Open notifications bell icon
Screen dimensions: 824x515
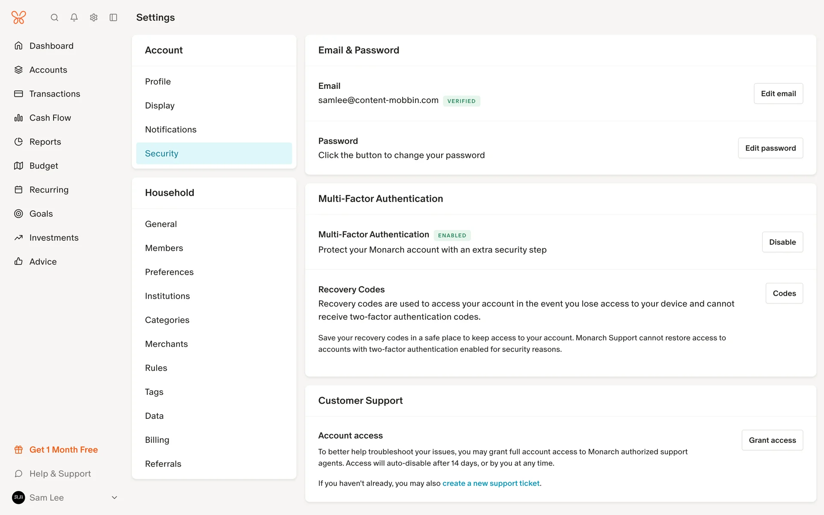74,18
